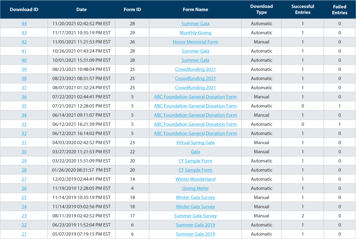Open download ID 29 link
The image size is (356, 239).
tap(24, 161)
